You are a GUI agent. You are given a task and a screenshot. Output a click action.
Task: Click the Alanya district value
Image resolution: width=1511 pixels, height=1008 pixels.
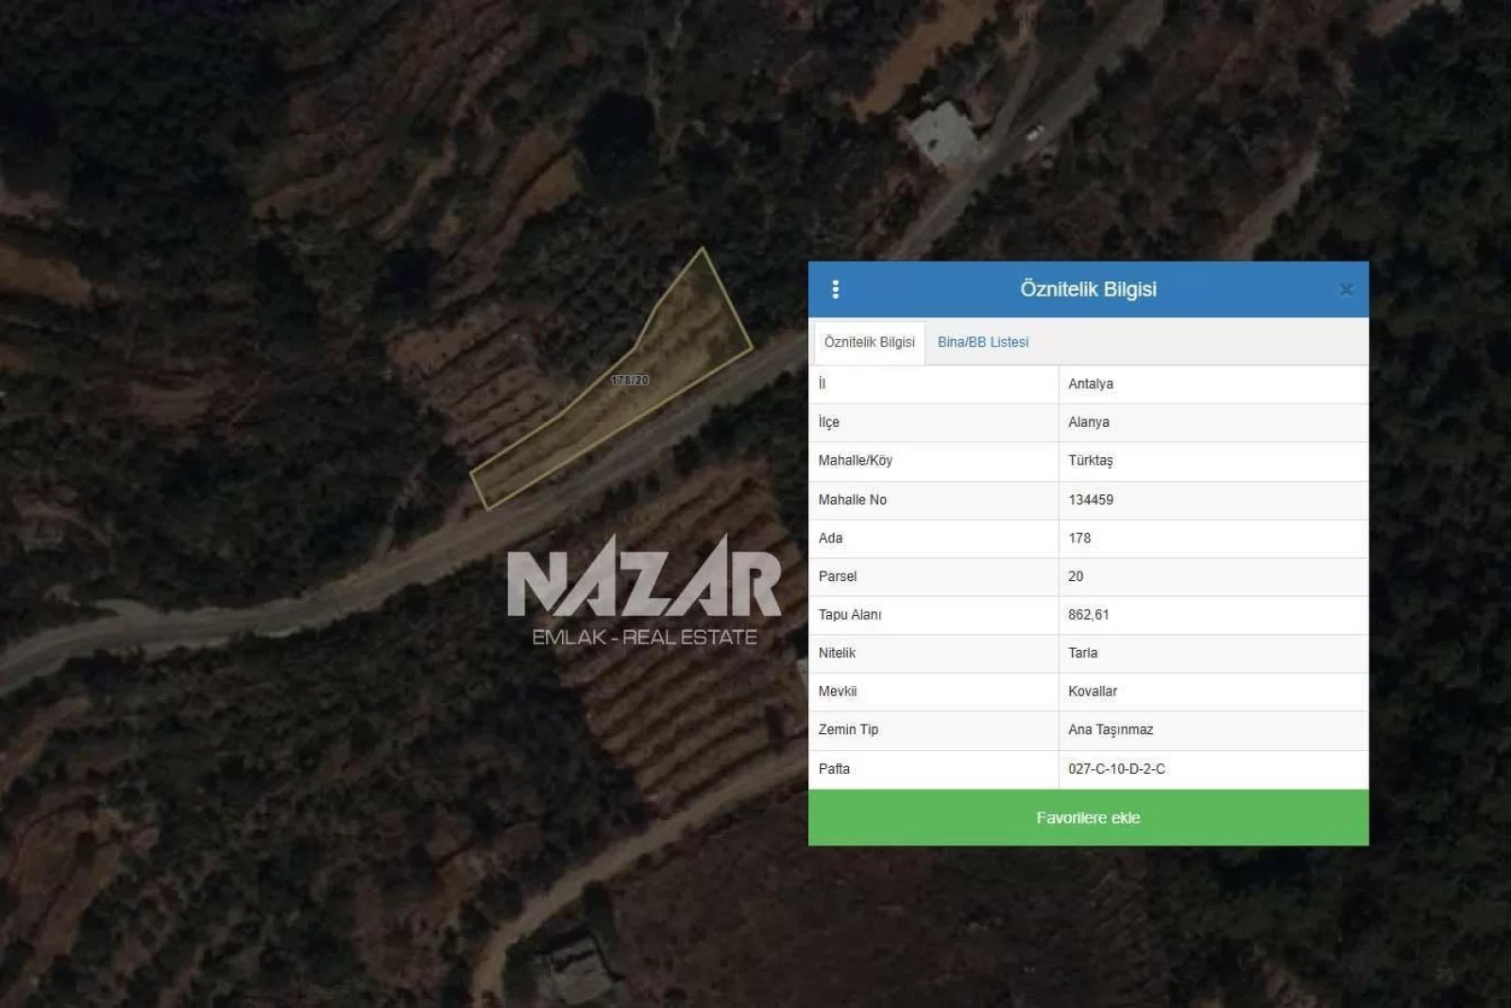[x=1089, y=422]
